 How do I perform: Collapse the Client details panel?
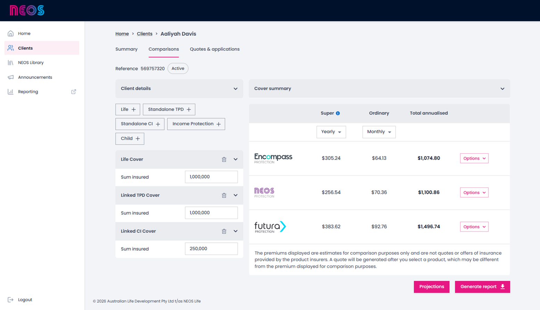[x=235, y=89]
